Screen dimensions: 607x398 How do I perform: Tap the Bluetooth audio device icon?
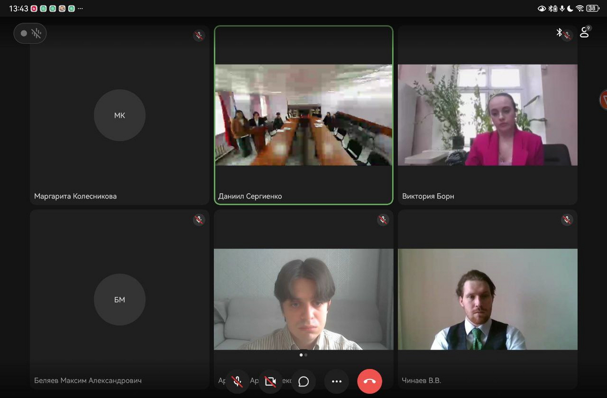pyautogui.click(x=559, y=32)
